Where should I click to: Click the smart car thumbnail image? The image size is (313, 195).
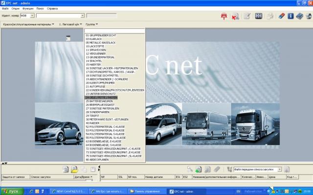59,124
